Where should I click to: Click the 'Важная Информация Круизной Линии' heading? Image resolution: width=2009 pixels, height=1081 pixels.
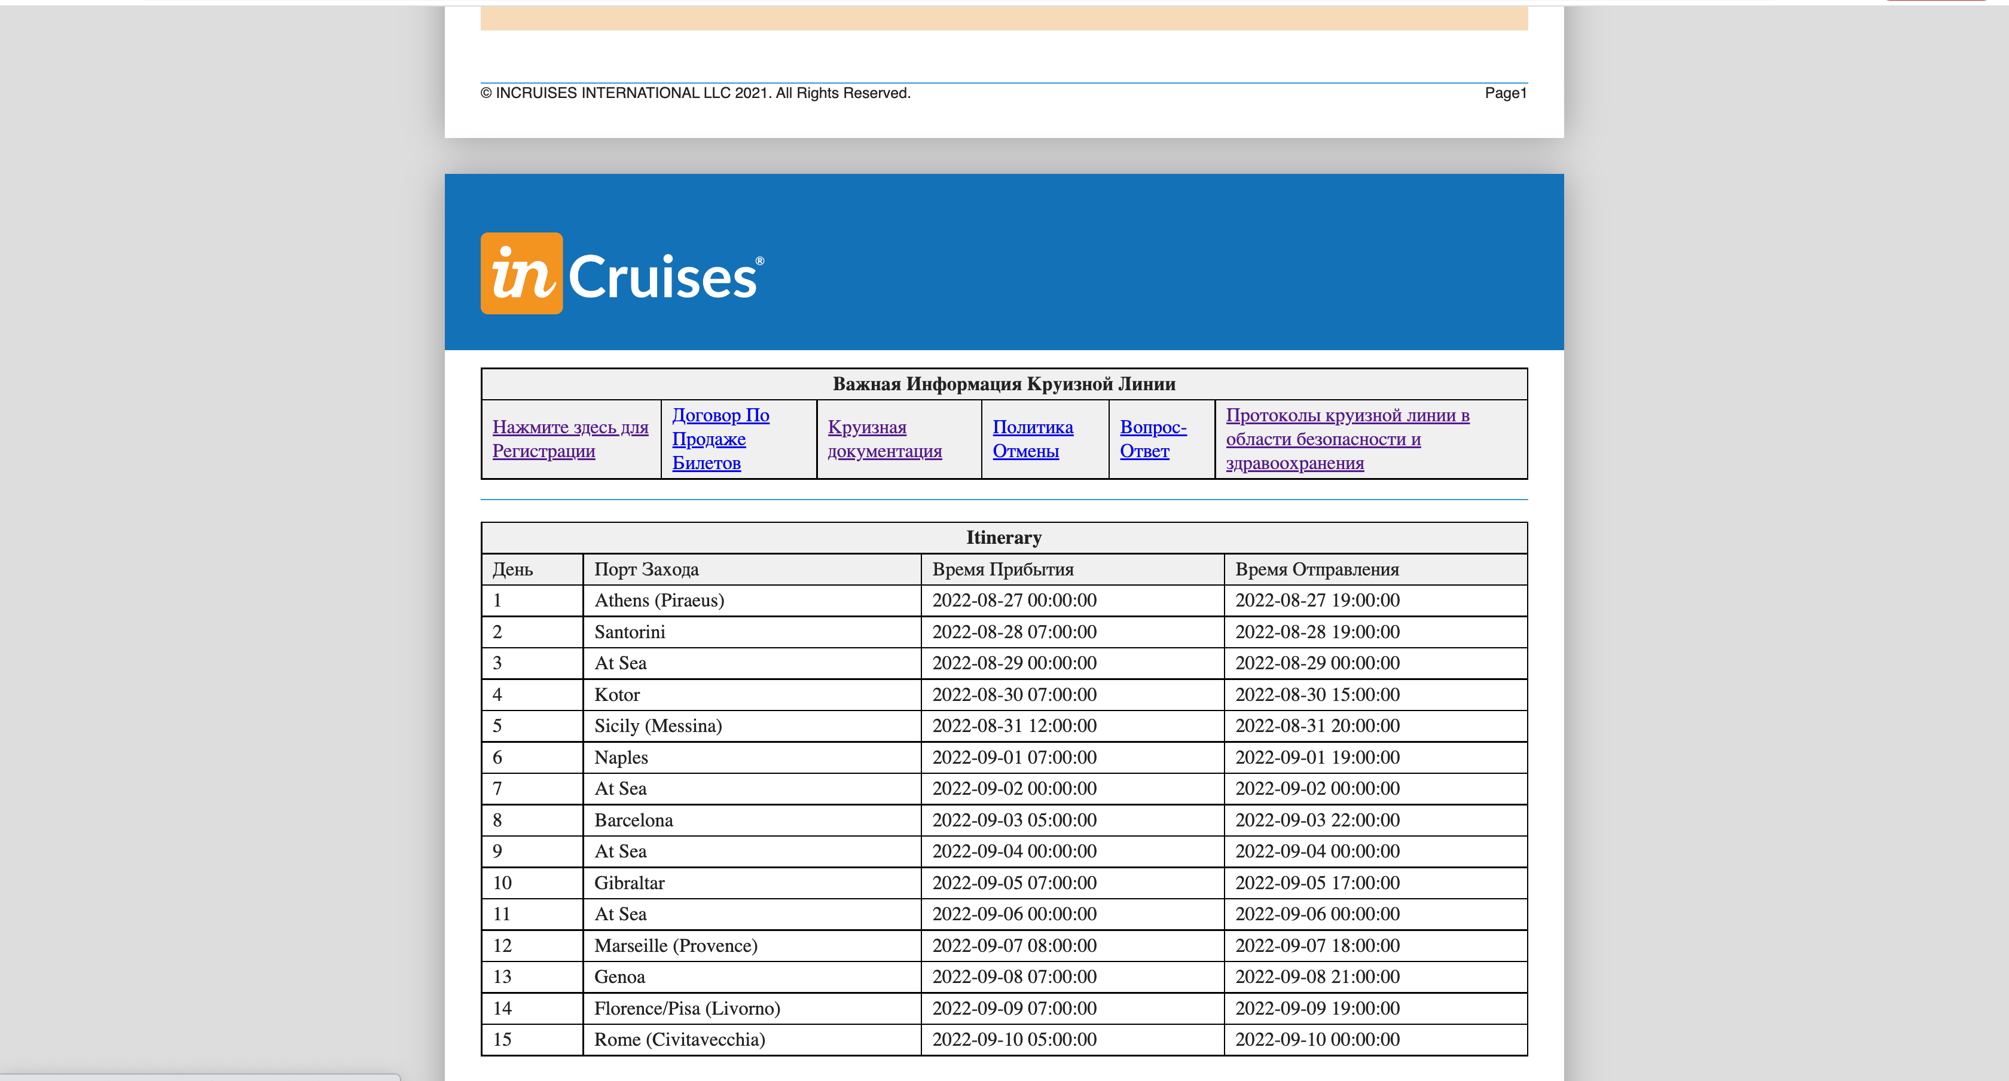1004,384
